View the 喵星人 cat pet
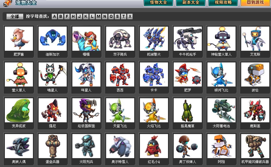The height and width of the screenshot is (167, 271). 53,74
